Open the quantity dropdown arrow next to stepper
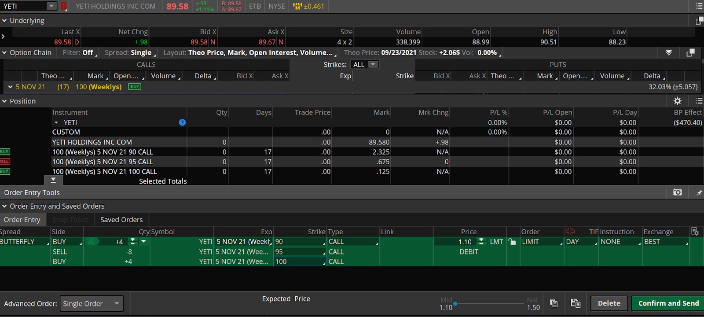The height and width of the screenshot is (317, 704). [143, 241]
